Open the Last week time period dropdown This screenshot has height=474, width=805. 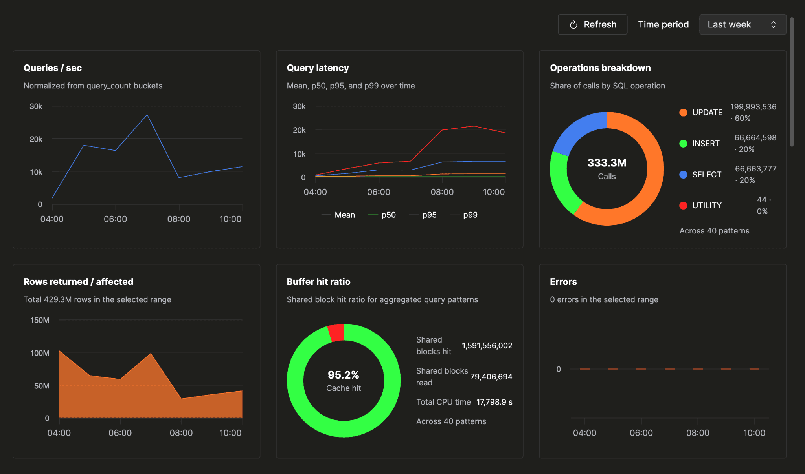click(x=743, y=24)
